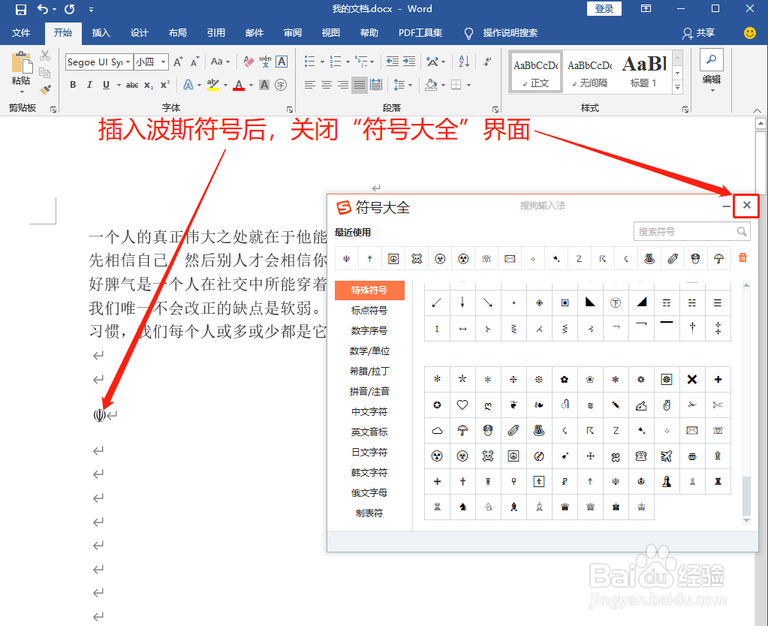Insert the bold X cross symbol

[x=691, y=379]
